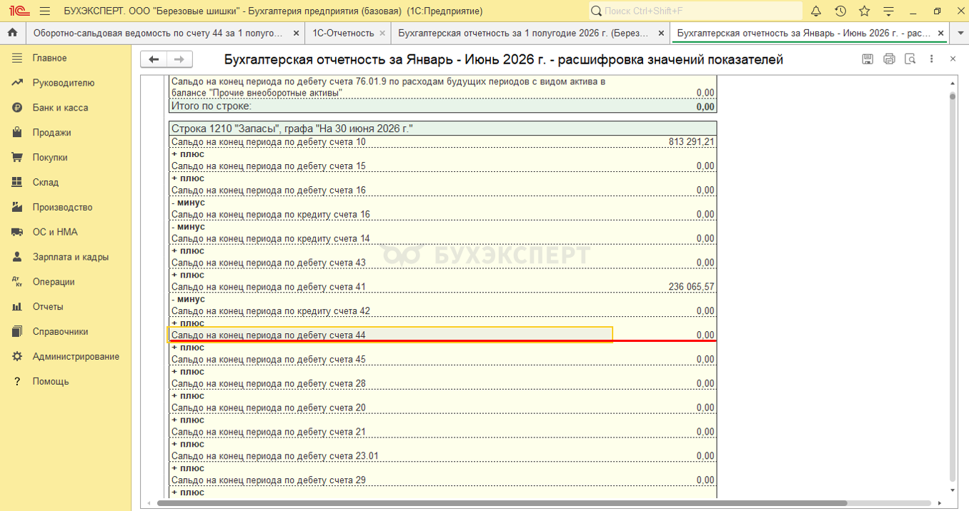Click the header Строка 1210 "Запасы"

tap(443, 128)
